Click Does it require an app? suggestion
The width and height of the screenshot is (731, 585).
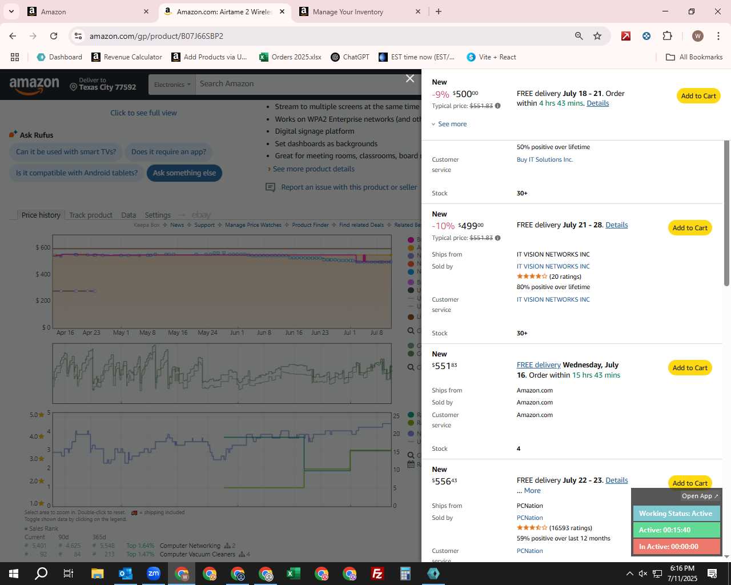(168, 152)
